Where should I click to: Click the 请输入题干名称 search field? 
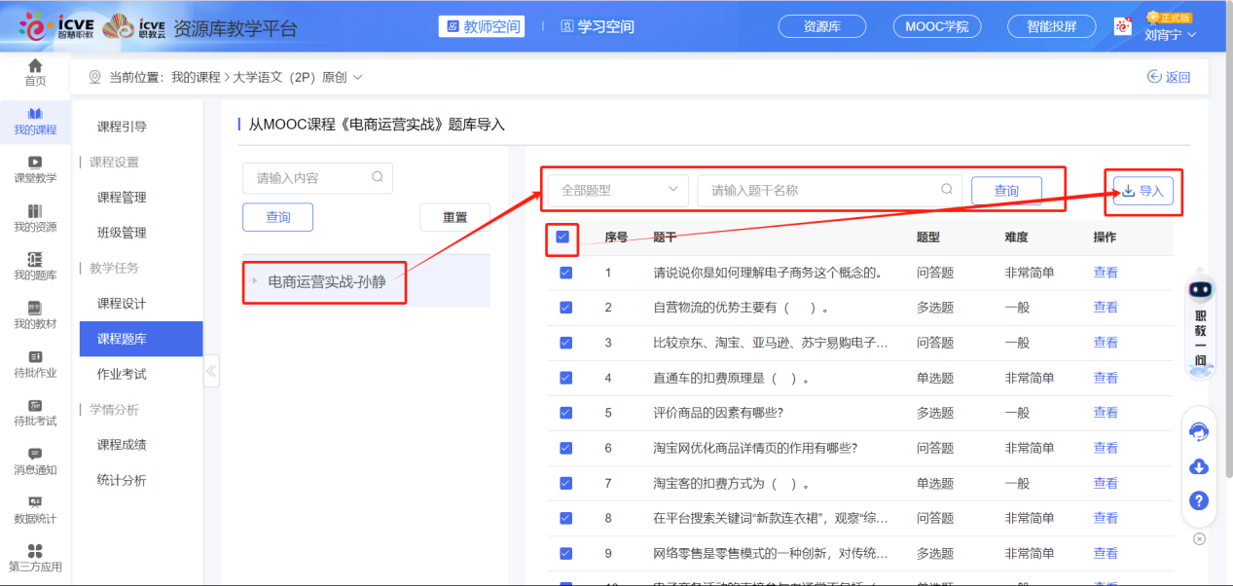coord(823,191)
